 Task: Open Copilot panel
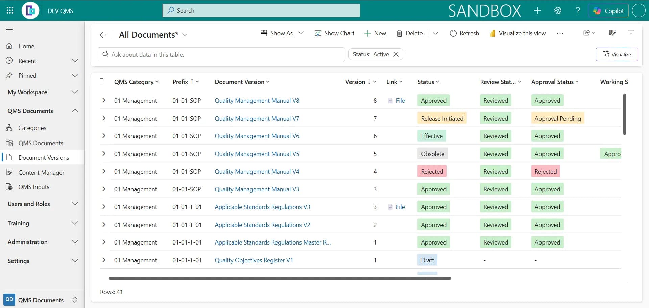click(x=608, y=10)
